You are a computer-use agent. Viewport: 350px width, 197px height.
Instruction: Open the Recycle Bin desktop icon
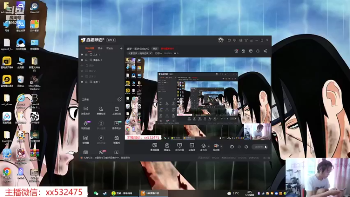pyautogui.click(x=21, y=81)
